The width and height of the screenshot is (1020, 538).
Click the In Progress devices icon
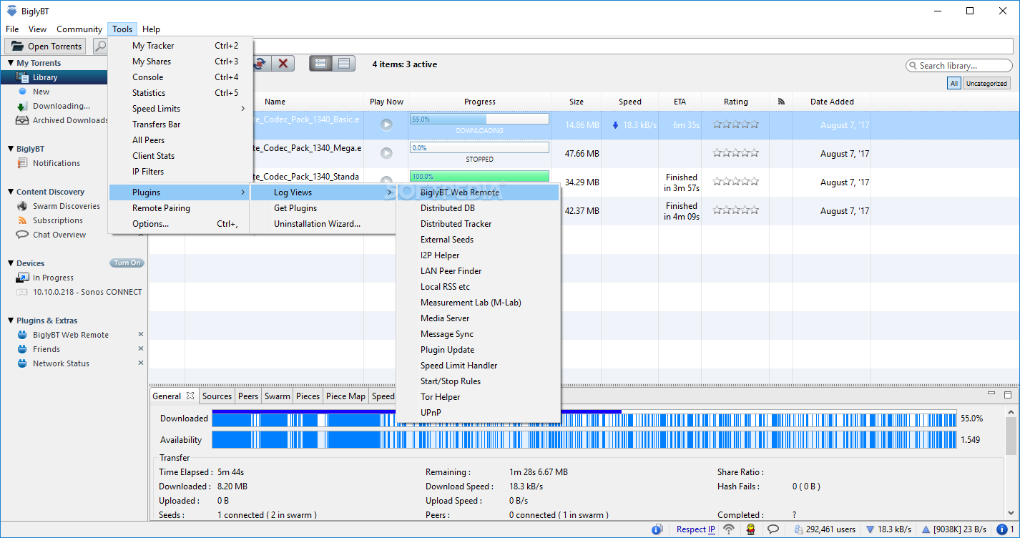coord(23,278)
